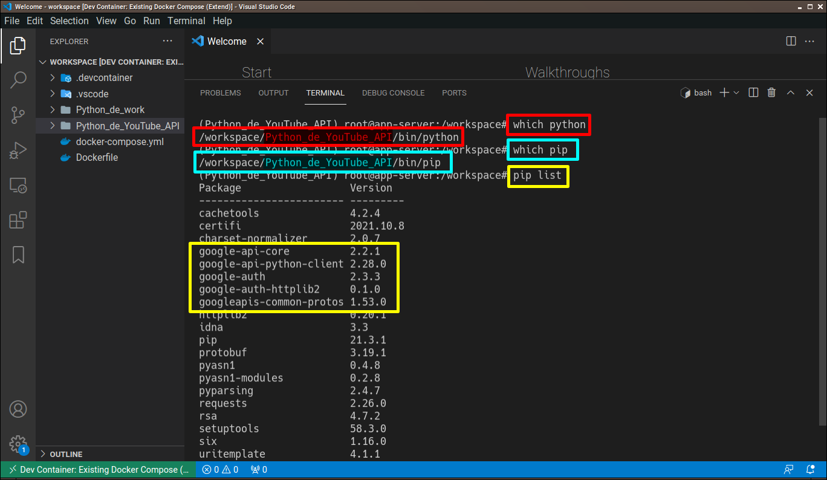Open the Run and Debug icon
The image size is (827, 480).
click(18, 151)
